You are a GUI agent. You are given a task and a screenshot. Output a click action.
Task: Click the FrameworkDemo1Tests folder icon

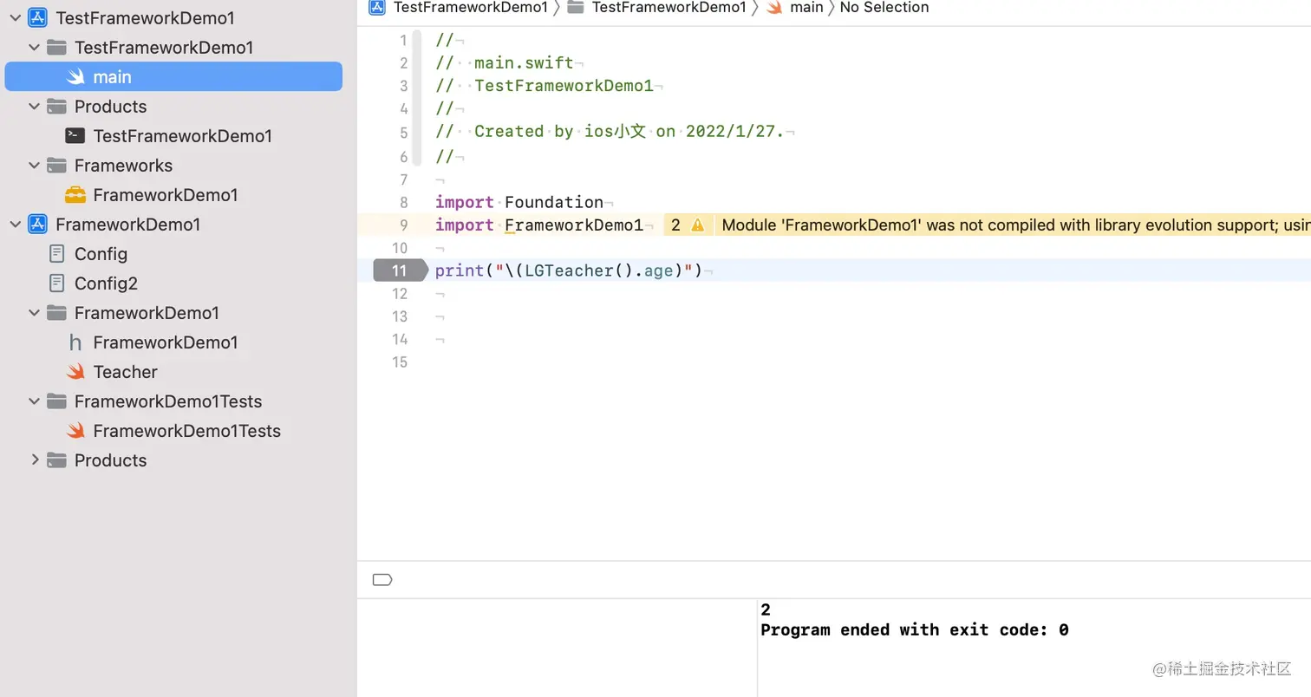(x=56, y=401)
